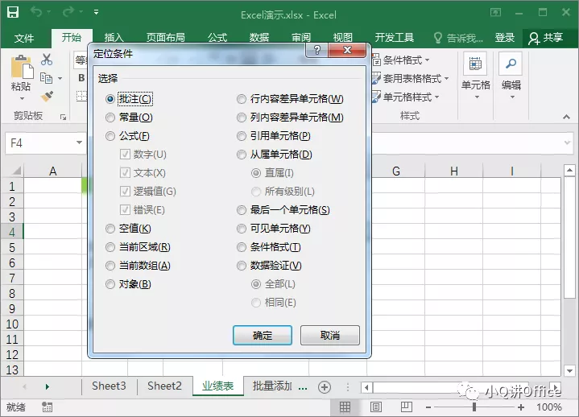
Task: Click the Save icon in title bar
Action: [13, 13]
